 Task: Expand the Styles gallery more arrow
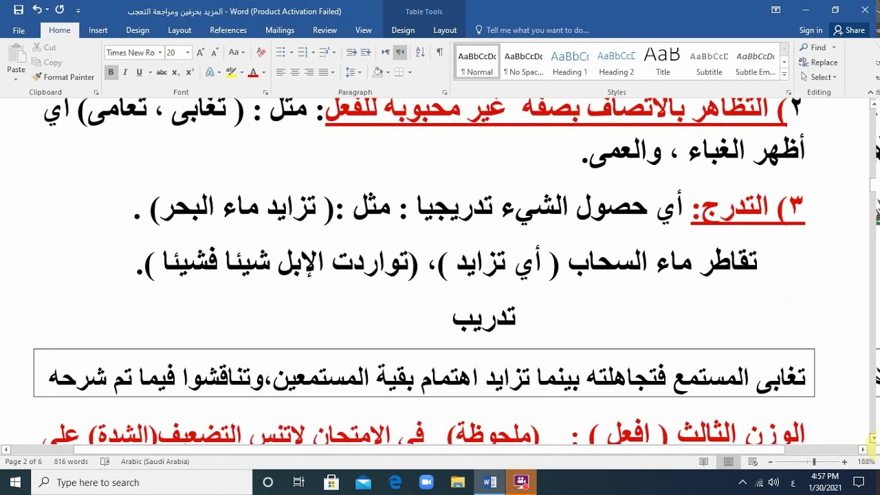[x=784, y=73]
